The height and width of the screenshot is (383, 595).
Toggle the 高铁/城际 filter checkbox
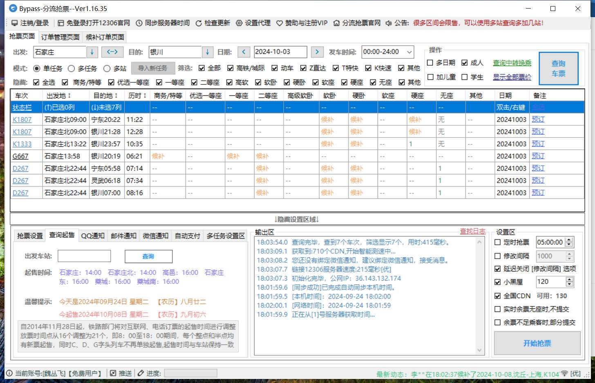230,68
